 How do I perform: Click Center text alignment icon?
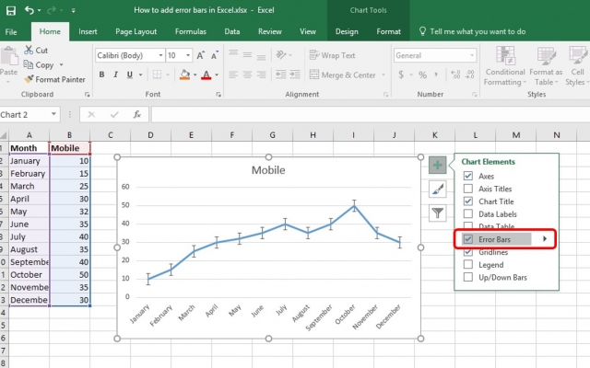click(247, 75)
